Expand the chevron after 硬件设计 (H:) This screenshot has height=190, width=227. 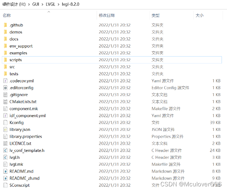(29, 4)
